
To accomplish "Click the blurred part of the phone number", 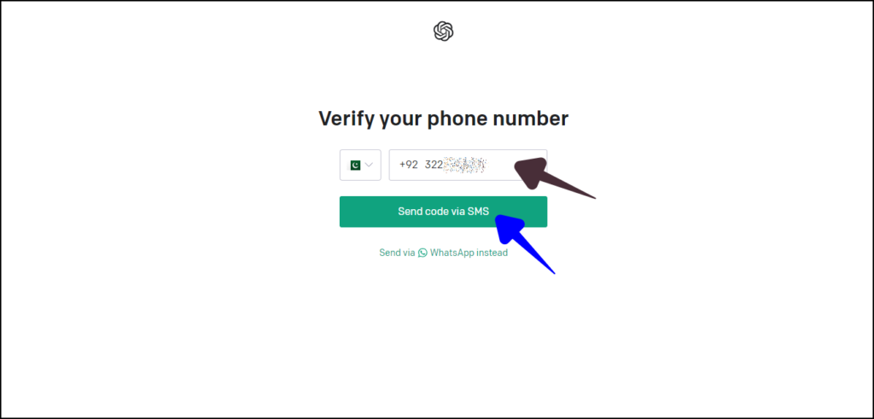I will click(x=465, y=165).
